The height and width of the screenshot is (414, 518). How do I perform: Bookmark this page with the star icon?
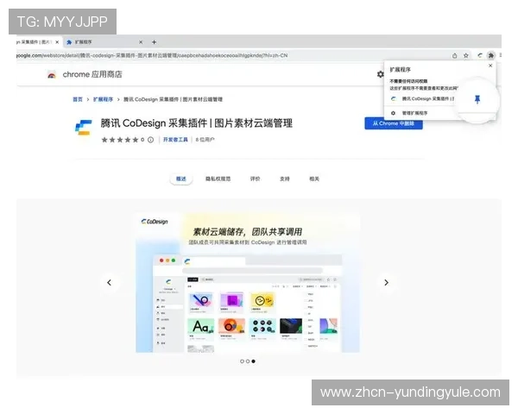466,55
